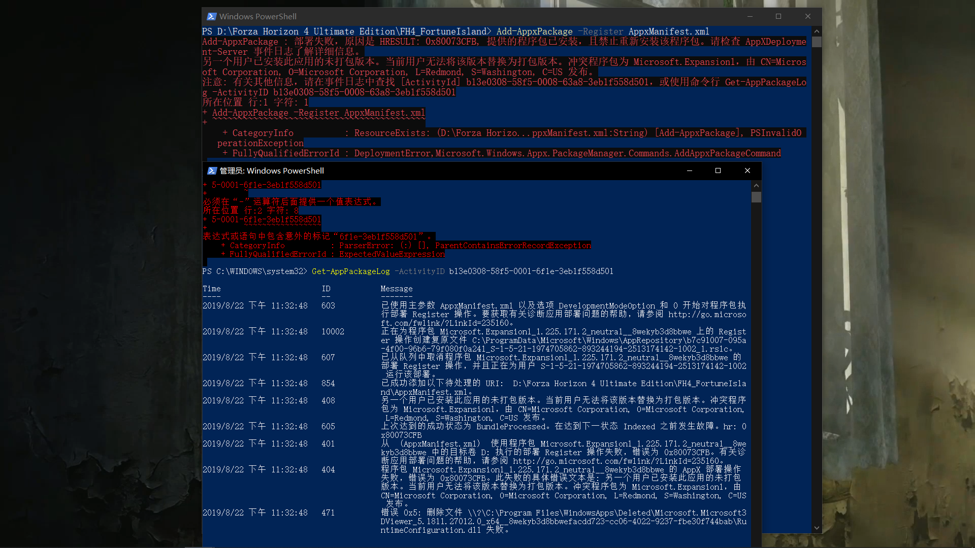Screen dimensions: 975x548
Task: Click scroll-up arrow in administrator PowerShell window
Action: (756, 186)
